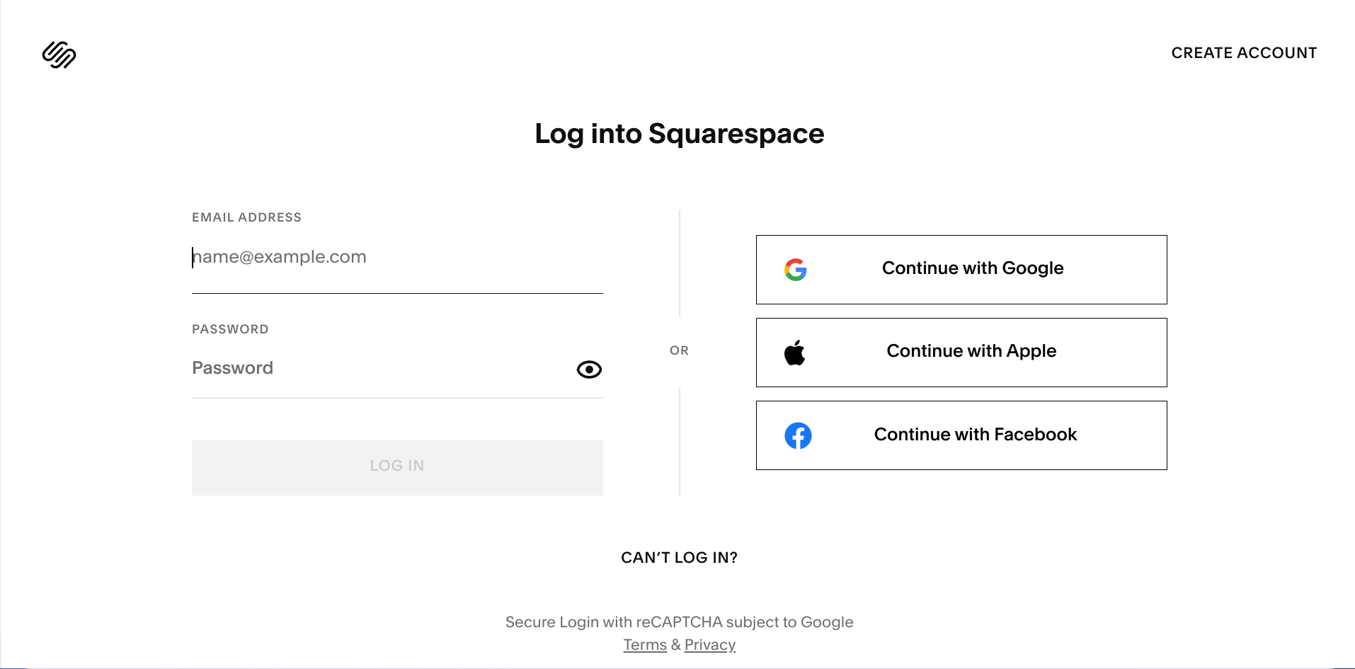Click the EMAIL ADDRESS label

(x=246, y=217)
